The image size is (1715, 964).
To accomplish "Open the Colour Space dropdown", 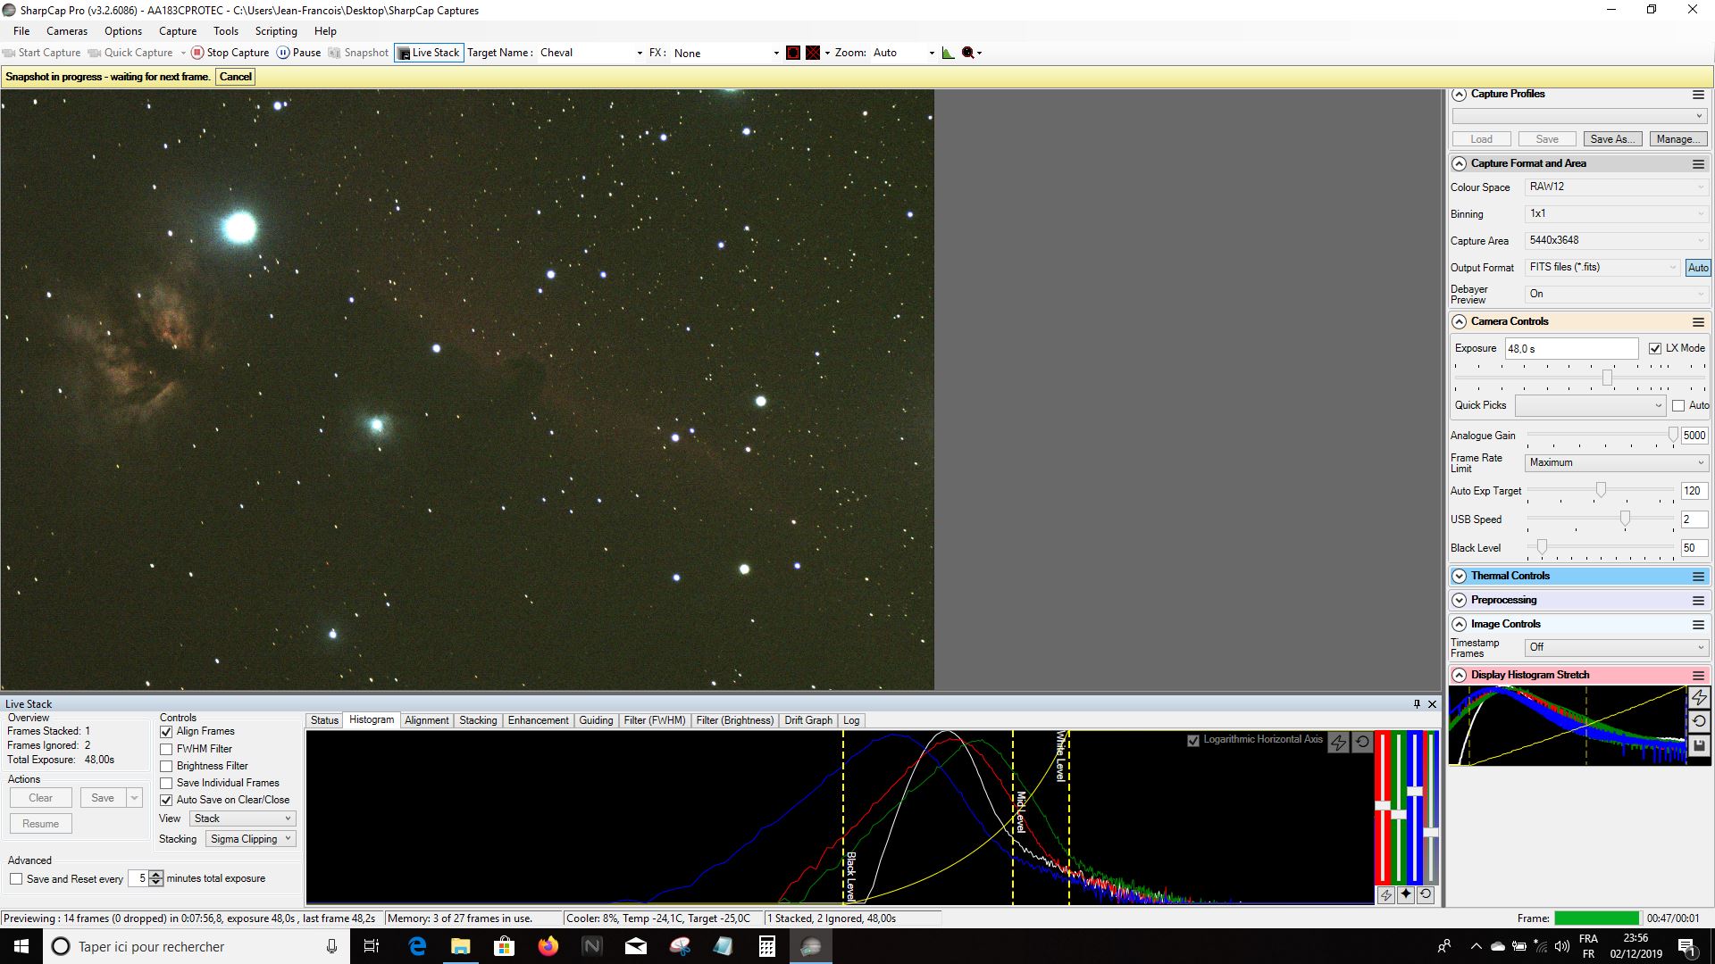I will click(1616, 187).
